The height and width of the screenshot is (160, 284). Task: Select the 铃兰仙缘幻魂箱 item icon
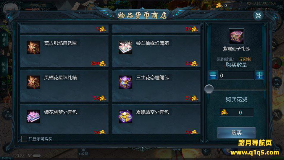pos(125,48)
